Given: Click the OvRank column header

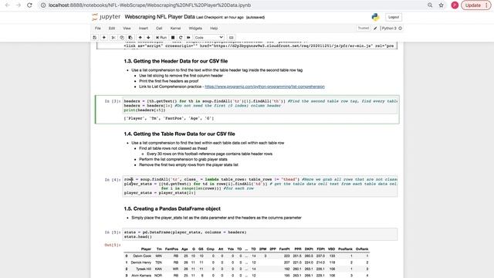Looking at the screenshot, I should coord(362,249).
